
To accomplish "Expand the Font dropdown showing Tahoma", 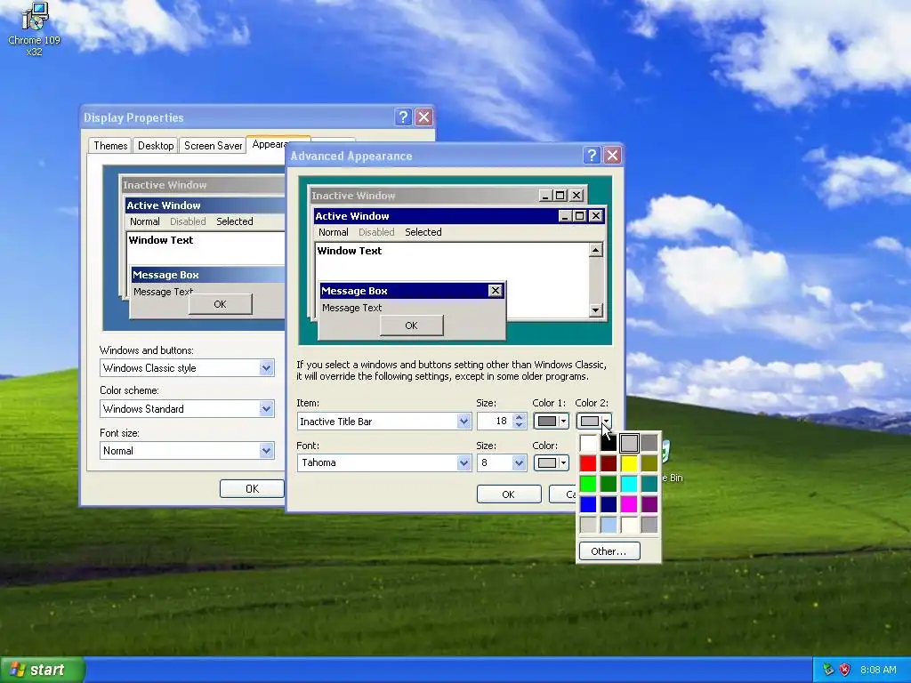I will click(464, 462).
